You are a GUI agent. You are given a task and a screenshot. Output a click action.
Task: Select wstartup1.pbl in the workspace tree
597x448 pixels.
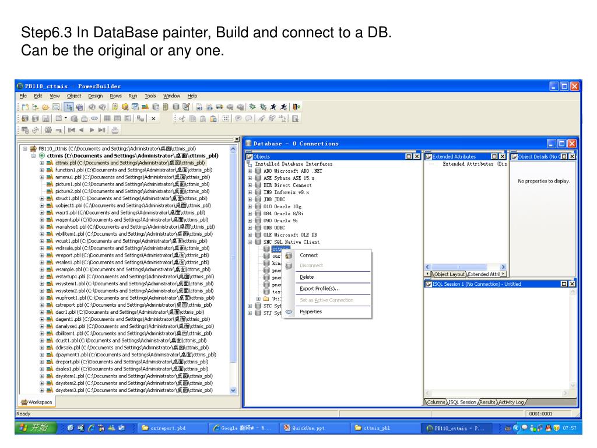[135, 276]
